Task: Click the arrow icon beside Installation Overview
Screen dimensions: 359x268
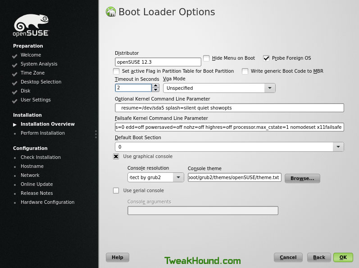Action: coord(15,124)
